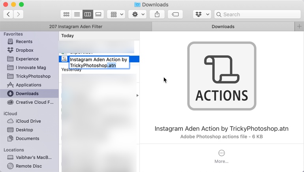Go forward with the right chevron button
The width and height of the screenshot is (304, 172).
[x=19, y=14]
